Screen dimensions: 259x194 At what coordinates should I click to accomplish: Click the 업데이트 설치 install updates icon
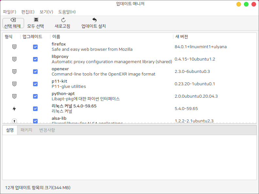94,20
